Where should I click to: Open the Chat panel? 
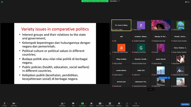(73, 104)
